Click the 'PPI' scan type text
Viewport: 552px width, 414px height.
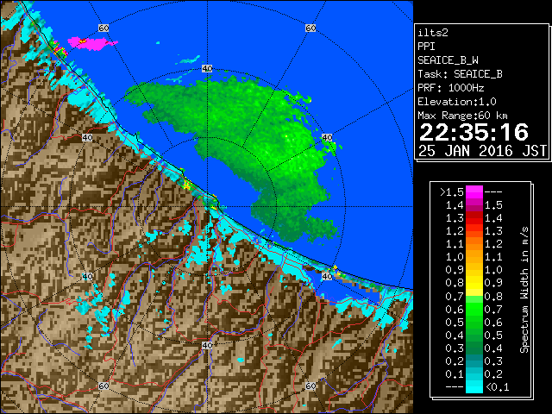426,47
